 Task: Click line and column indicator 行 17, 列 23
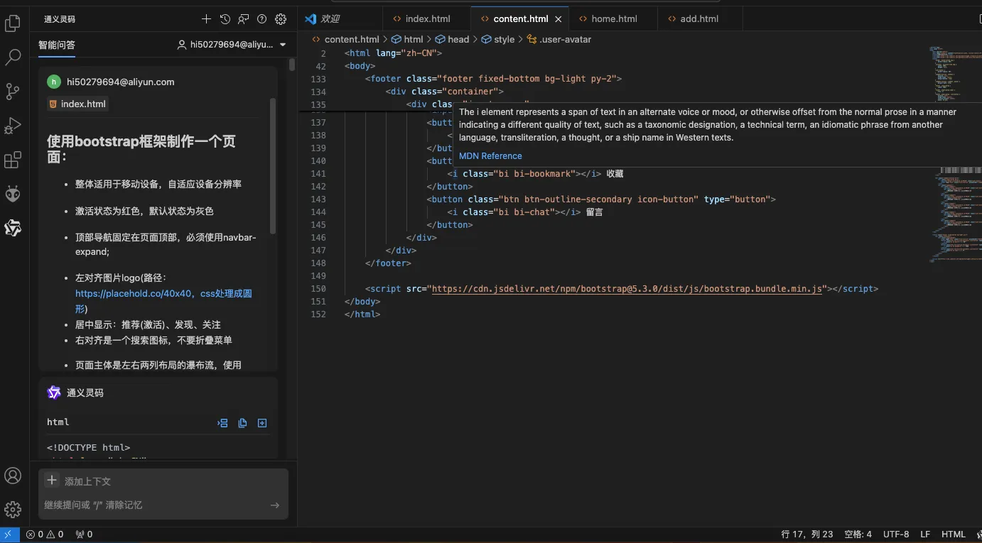coord(806,534)
